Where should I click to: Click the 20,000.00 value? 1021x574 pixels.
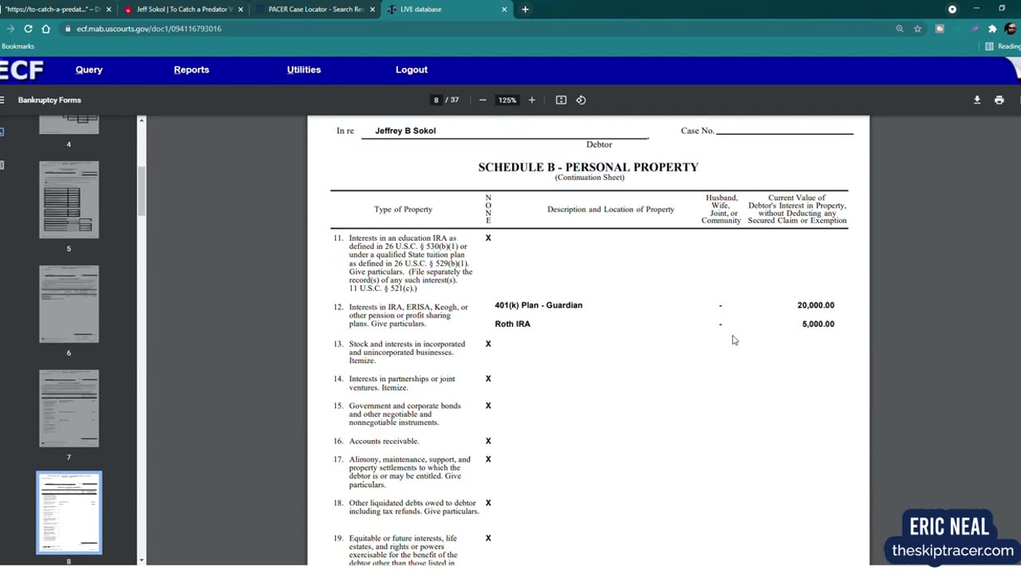click(x=815, y=305)
